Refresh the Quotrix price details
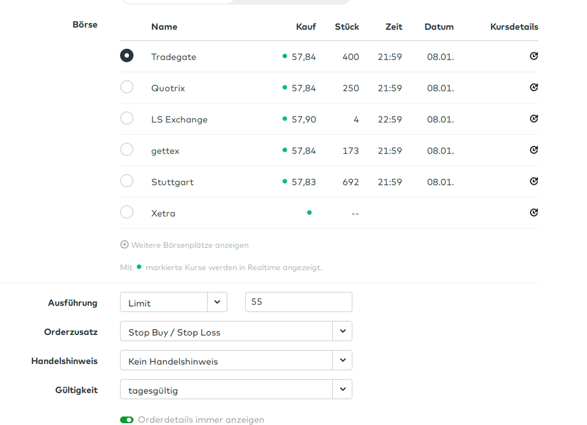Screen dimensions: 587x425 pos(533,88)
